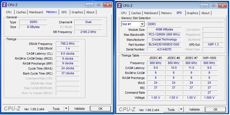Click Validate button in Memory window
The height and width of the screenshot is (115, 230).
tap(79, 109)
